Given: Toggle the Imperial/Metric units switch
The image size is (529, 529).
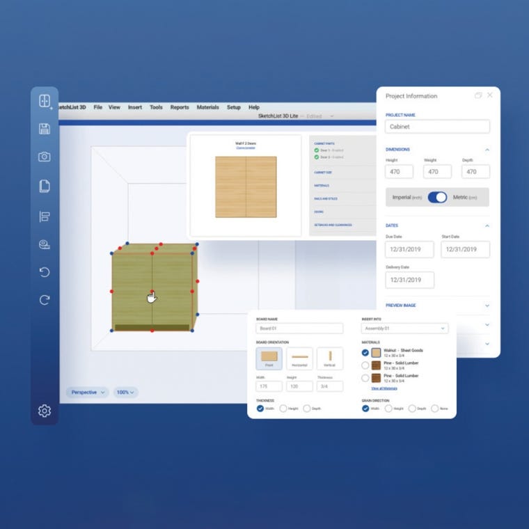Looking at the screenshot, I should click(437, 197).
